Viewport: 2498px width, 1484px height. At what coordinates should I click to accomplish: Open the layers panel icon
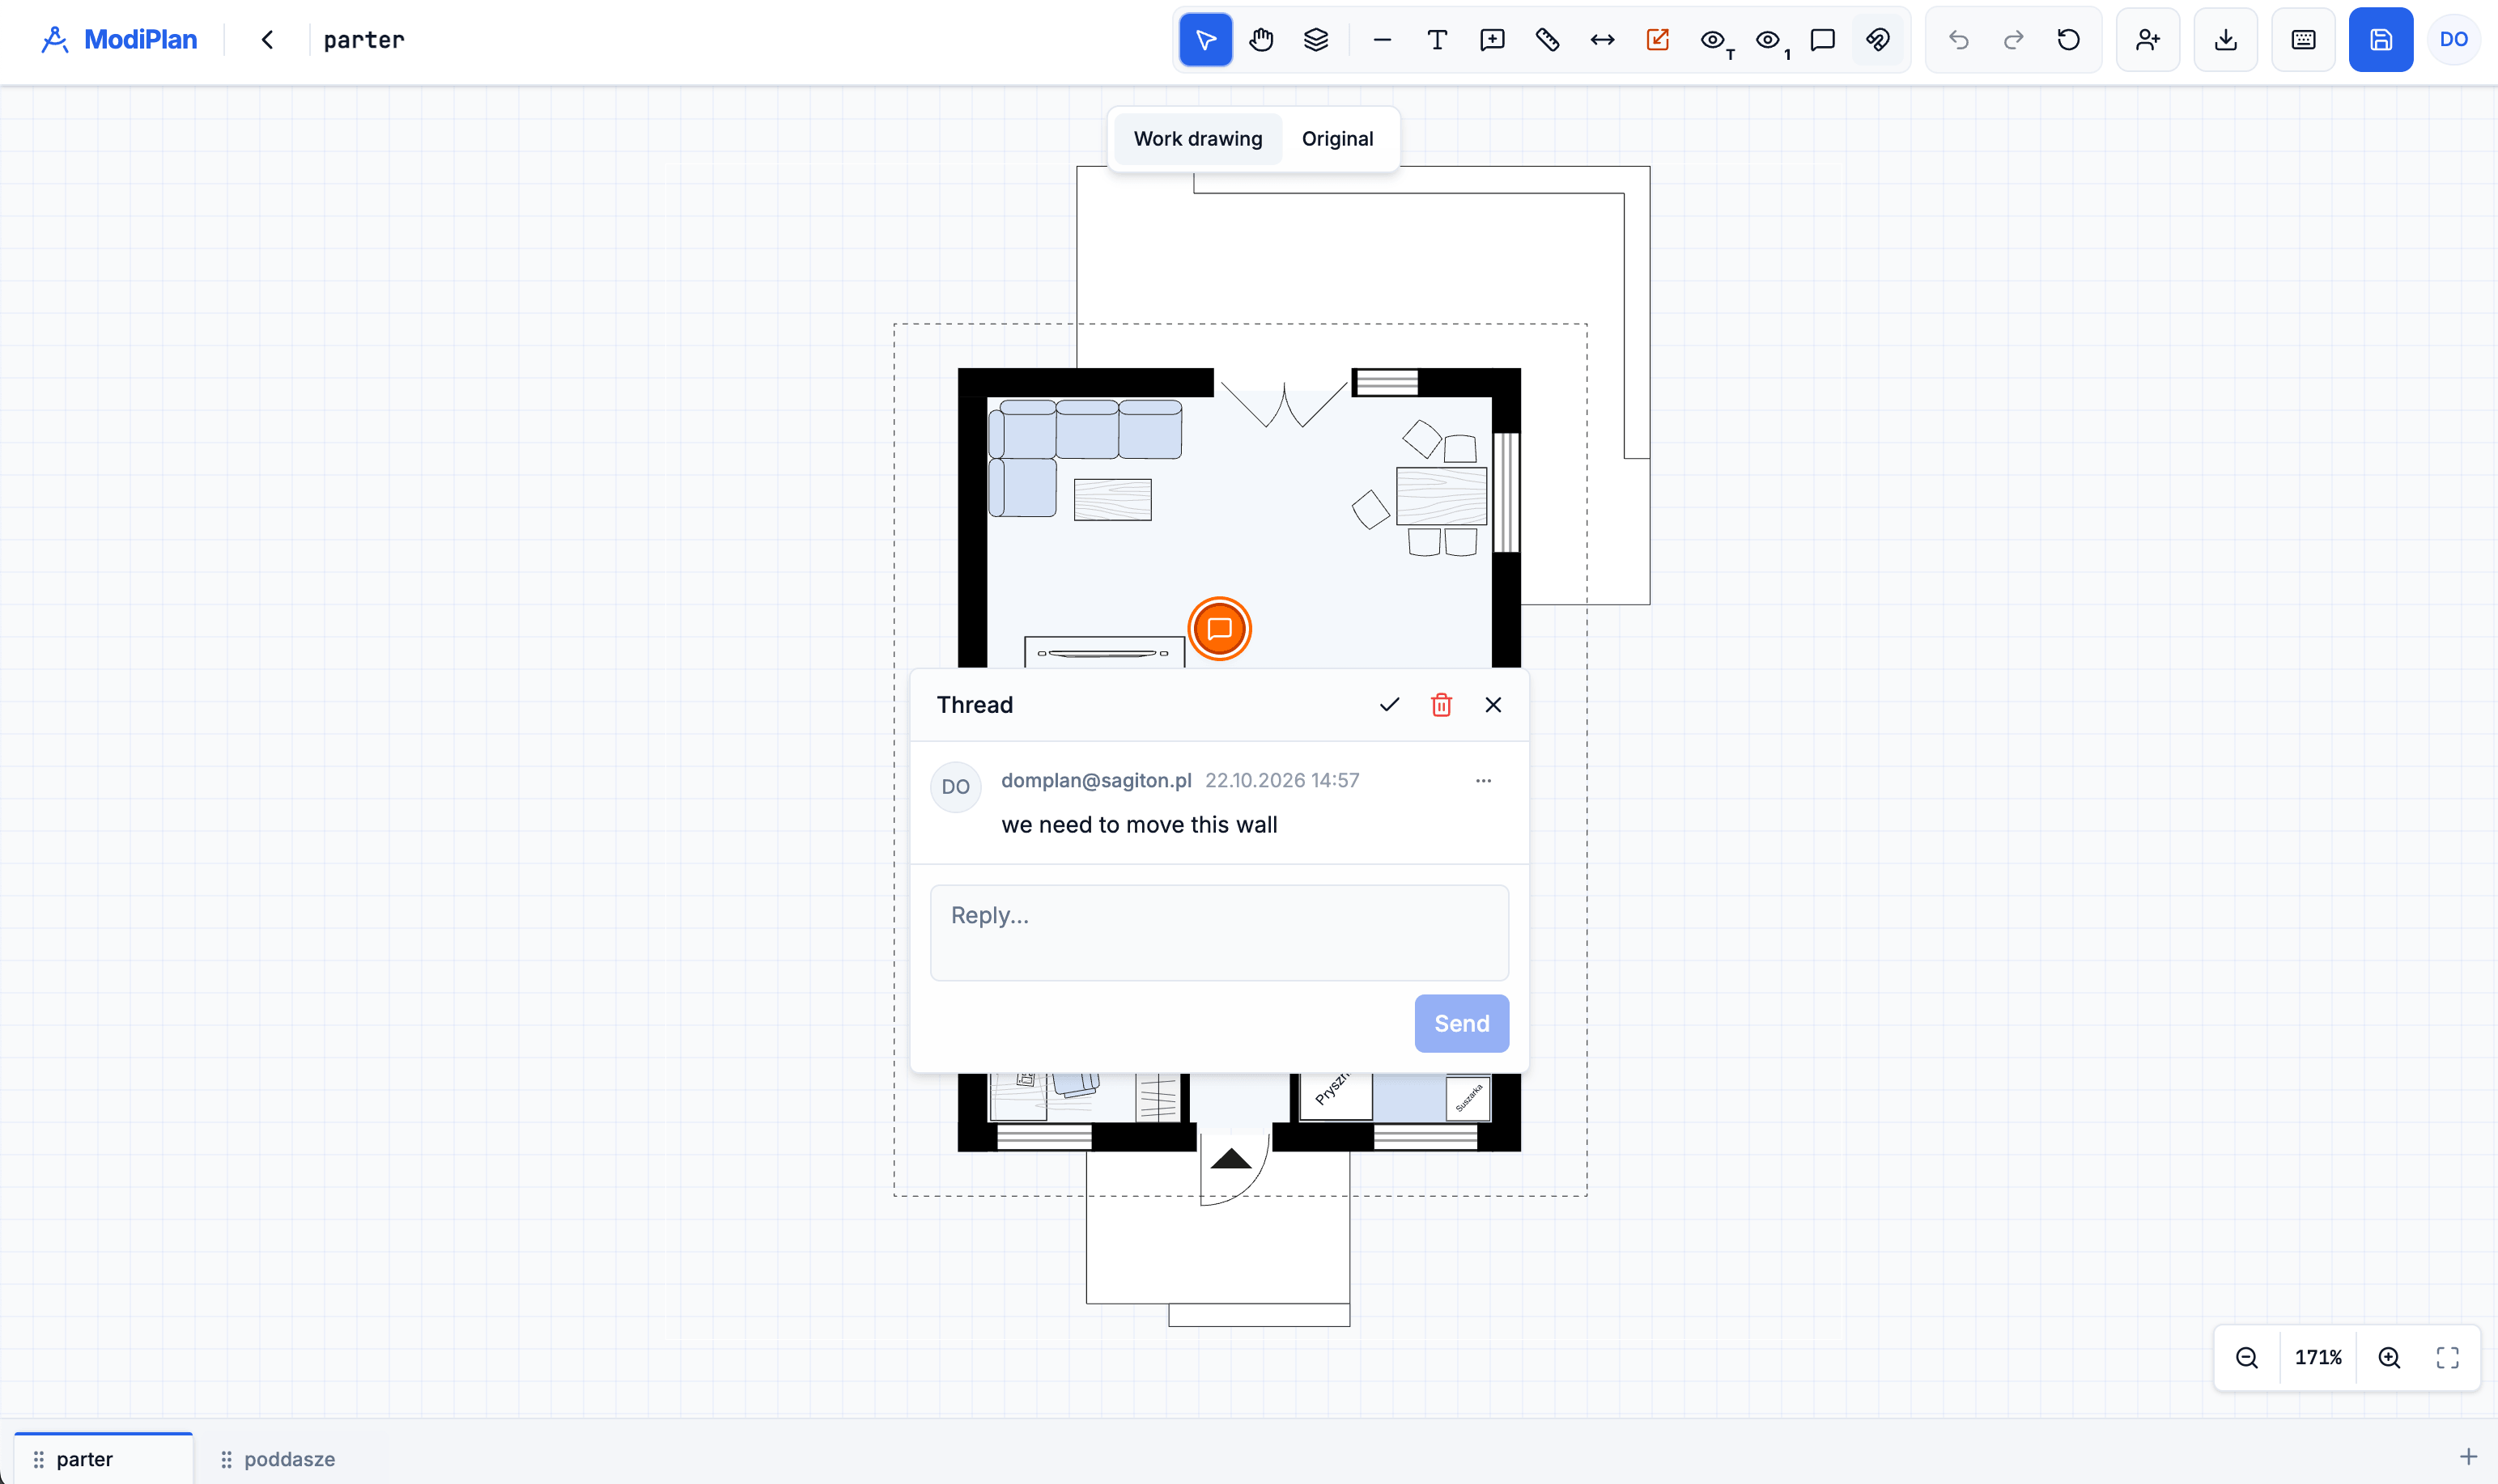[1315, 40]
